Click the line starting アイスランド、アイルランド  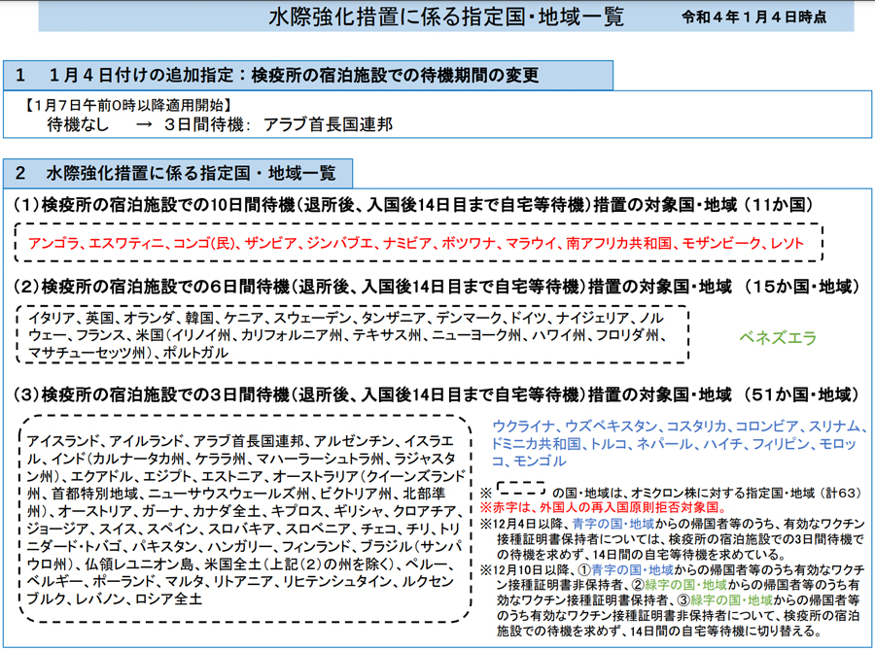click(240, 441)
